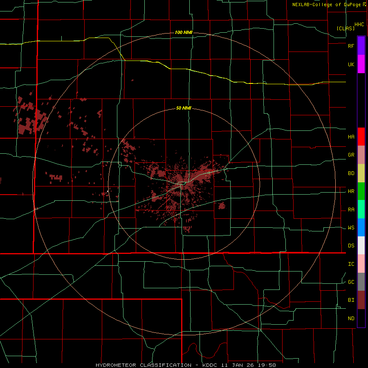The image size is (368, 368).
Task: Click the RF legend label
Action: pos(351,46)
